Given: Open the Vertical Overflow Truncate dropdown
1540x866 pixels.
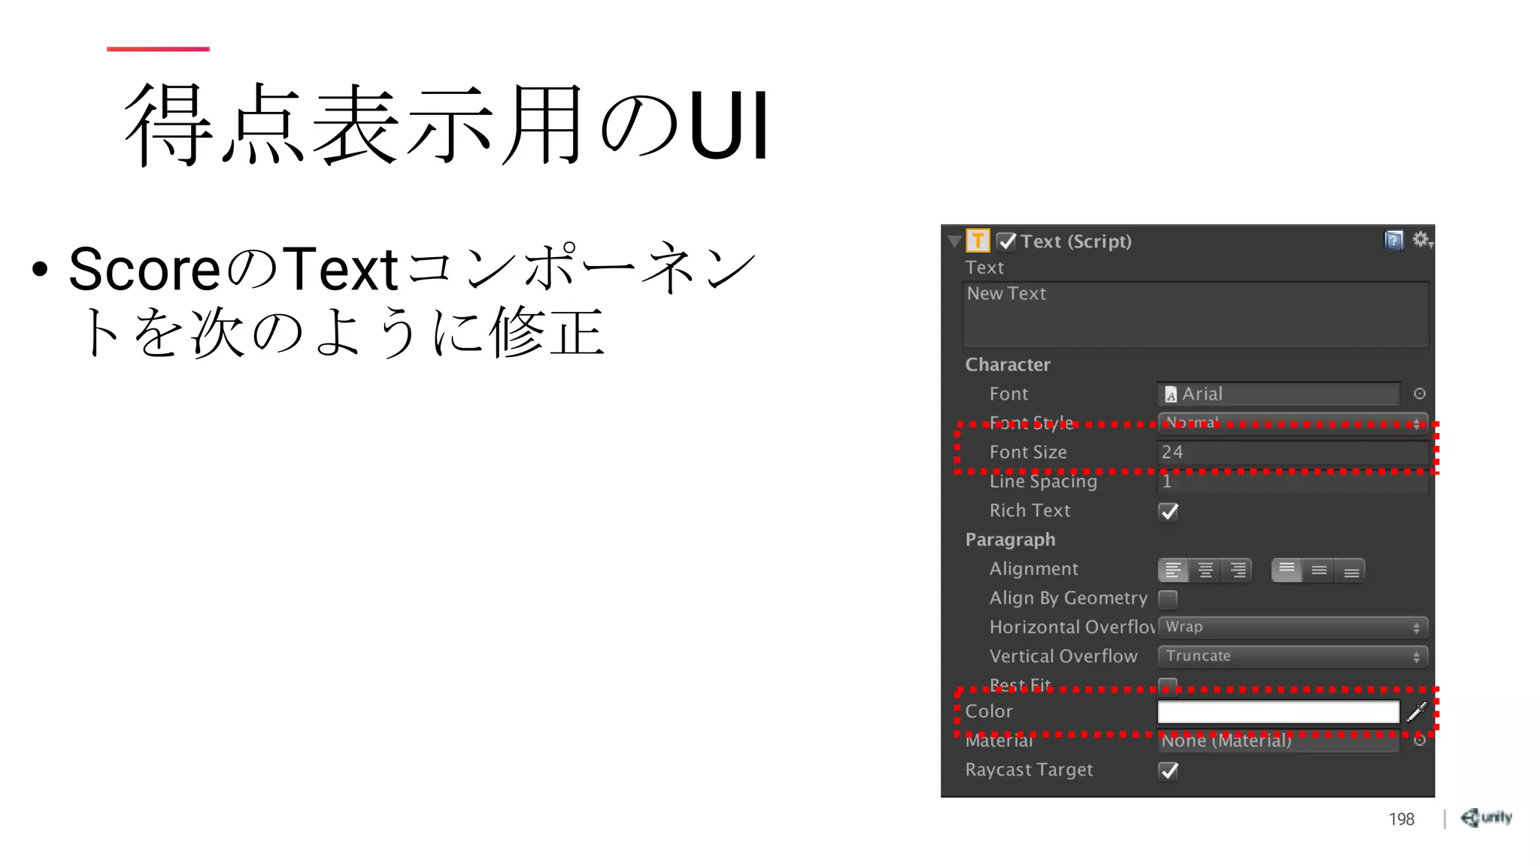Looking at the screenshot, I should point(1292,656).
